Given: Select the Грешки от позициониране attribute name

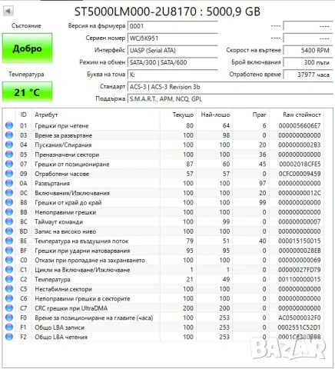Looking at the screenshot, I should click(x=72, y=165).
